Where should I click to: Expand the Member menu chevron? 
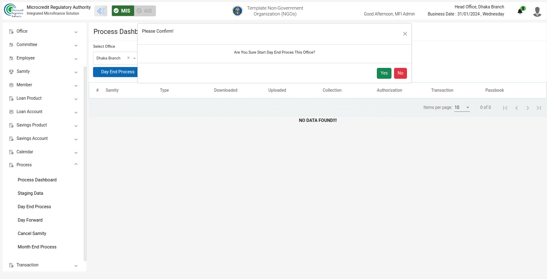[x=76, y=85]
